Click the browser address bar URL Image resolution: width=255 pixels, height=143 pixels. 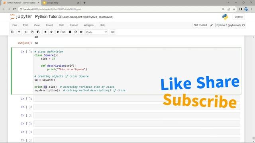(52, 9)
